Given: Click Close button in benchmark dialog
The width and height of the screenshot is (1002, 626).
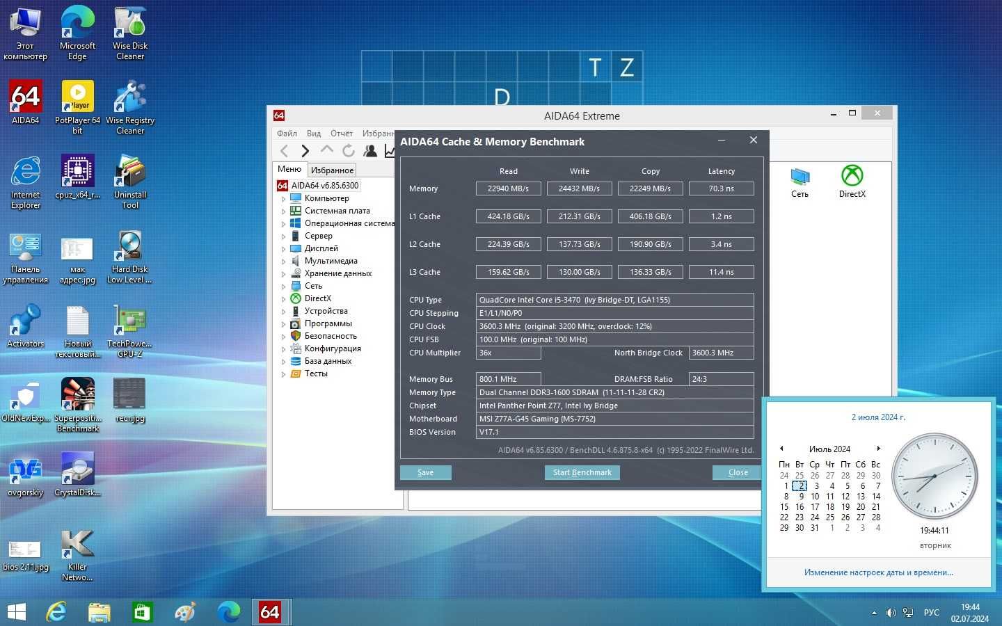Looking at the screenshot, I should [738, 472].
